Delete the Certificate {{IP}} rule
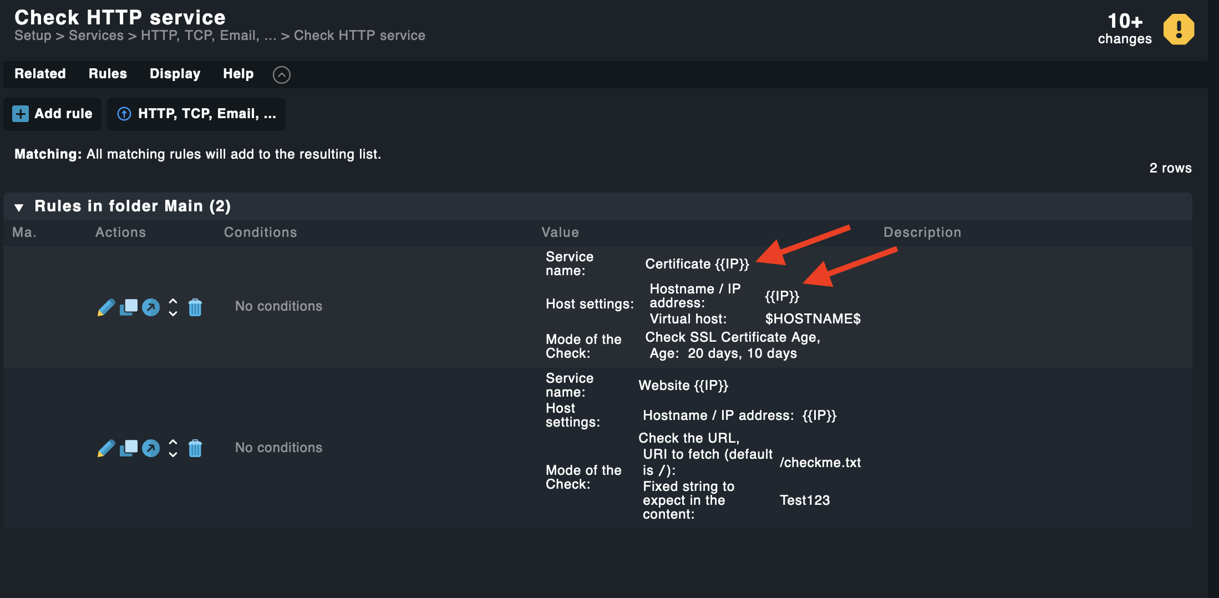The width and height of the screenshot is (1219, 598). 195,307
